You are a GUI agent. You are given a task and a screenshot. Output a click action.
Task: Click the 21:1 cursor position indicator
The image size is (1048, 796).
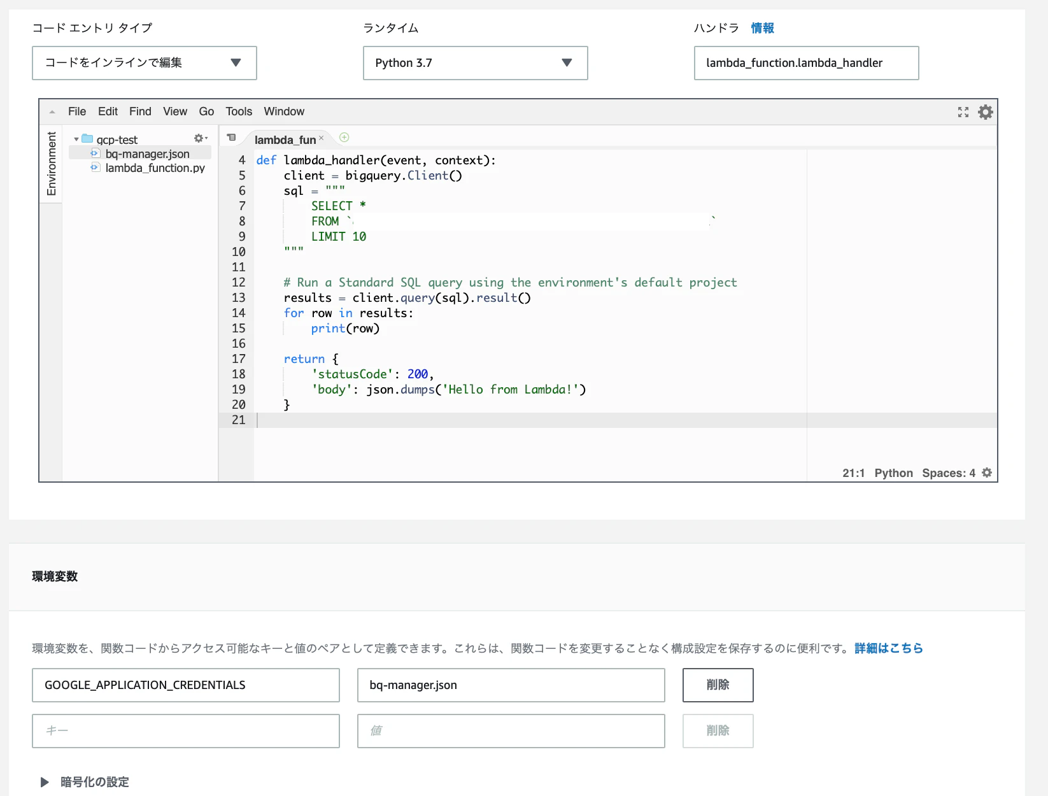click(x=853, y=473)
